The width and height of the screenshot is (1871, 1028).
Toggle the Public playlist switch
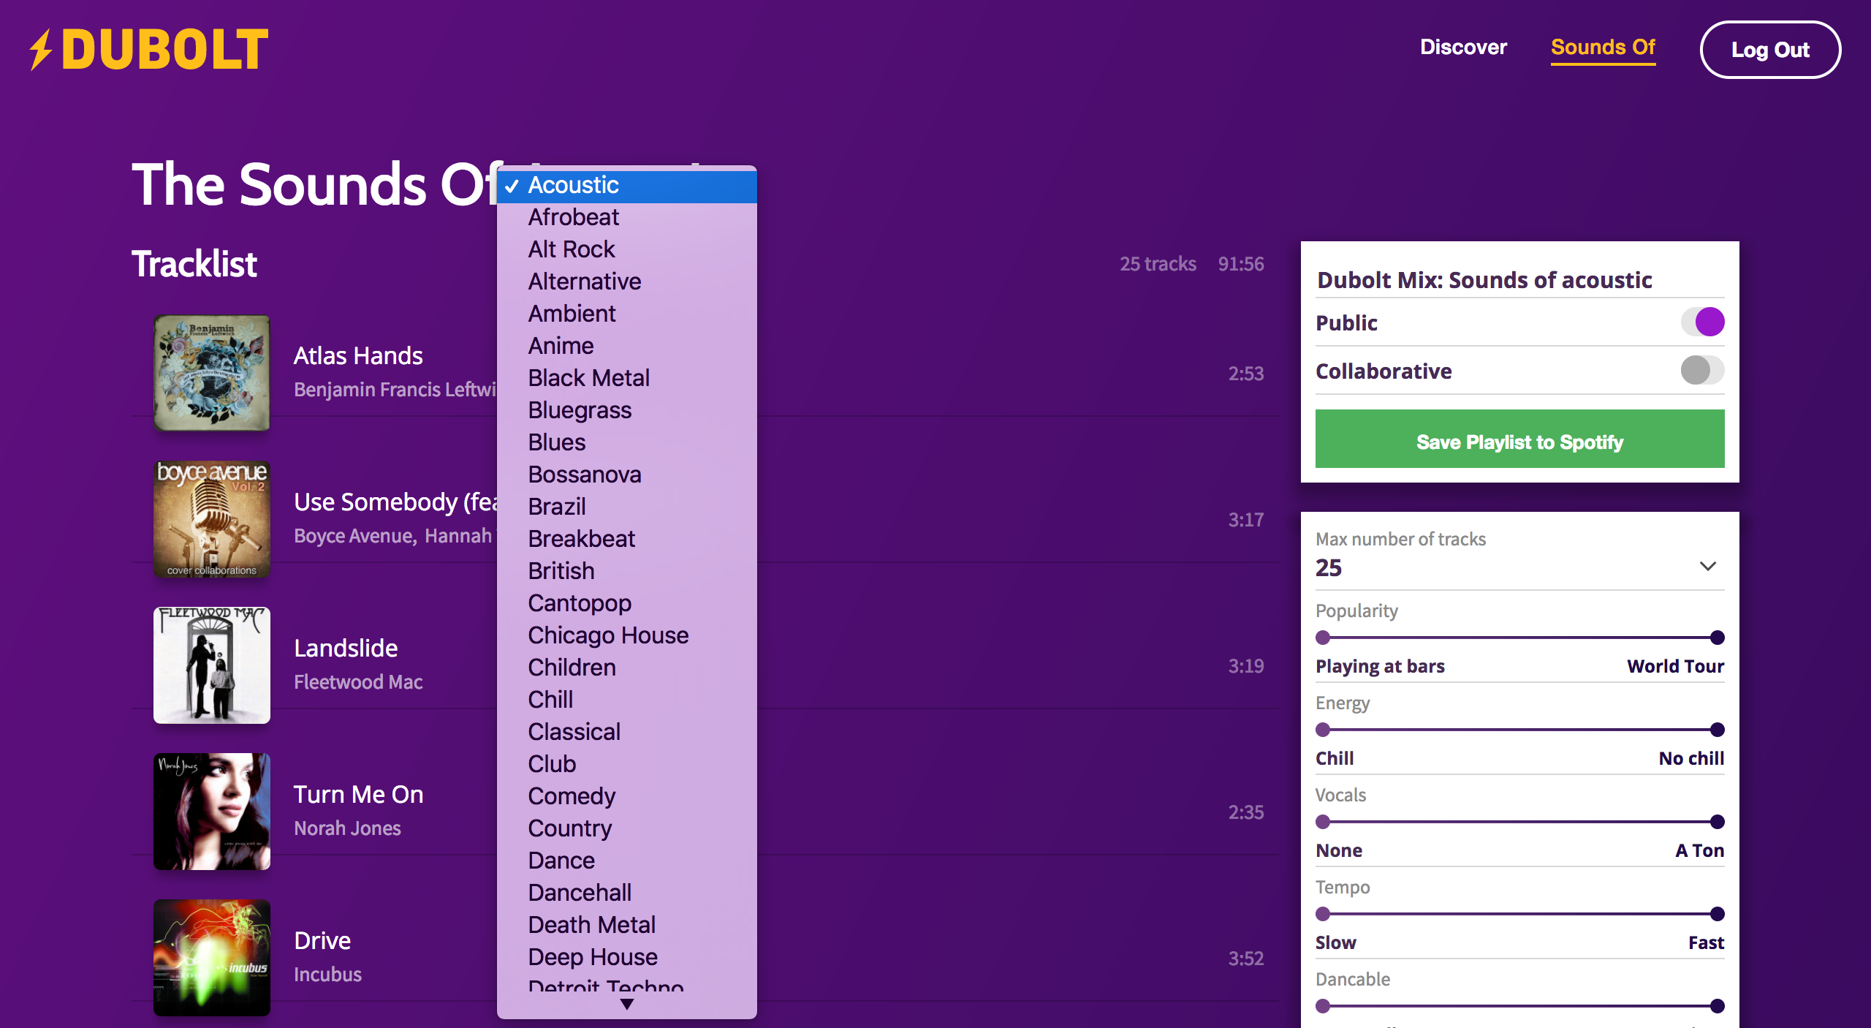1702,322
